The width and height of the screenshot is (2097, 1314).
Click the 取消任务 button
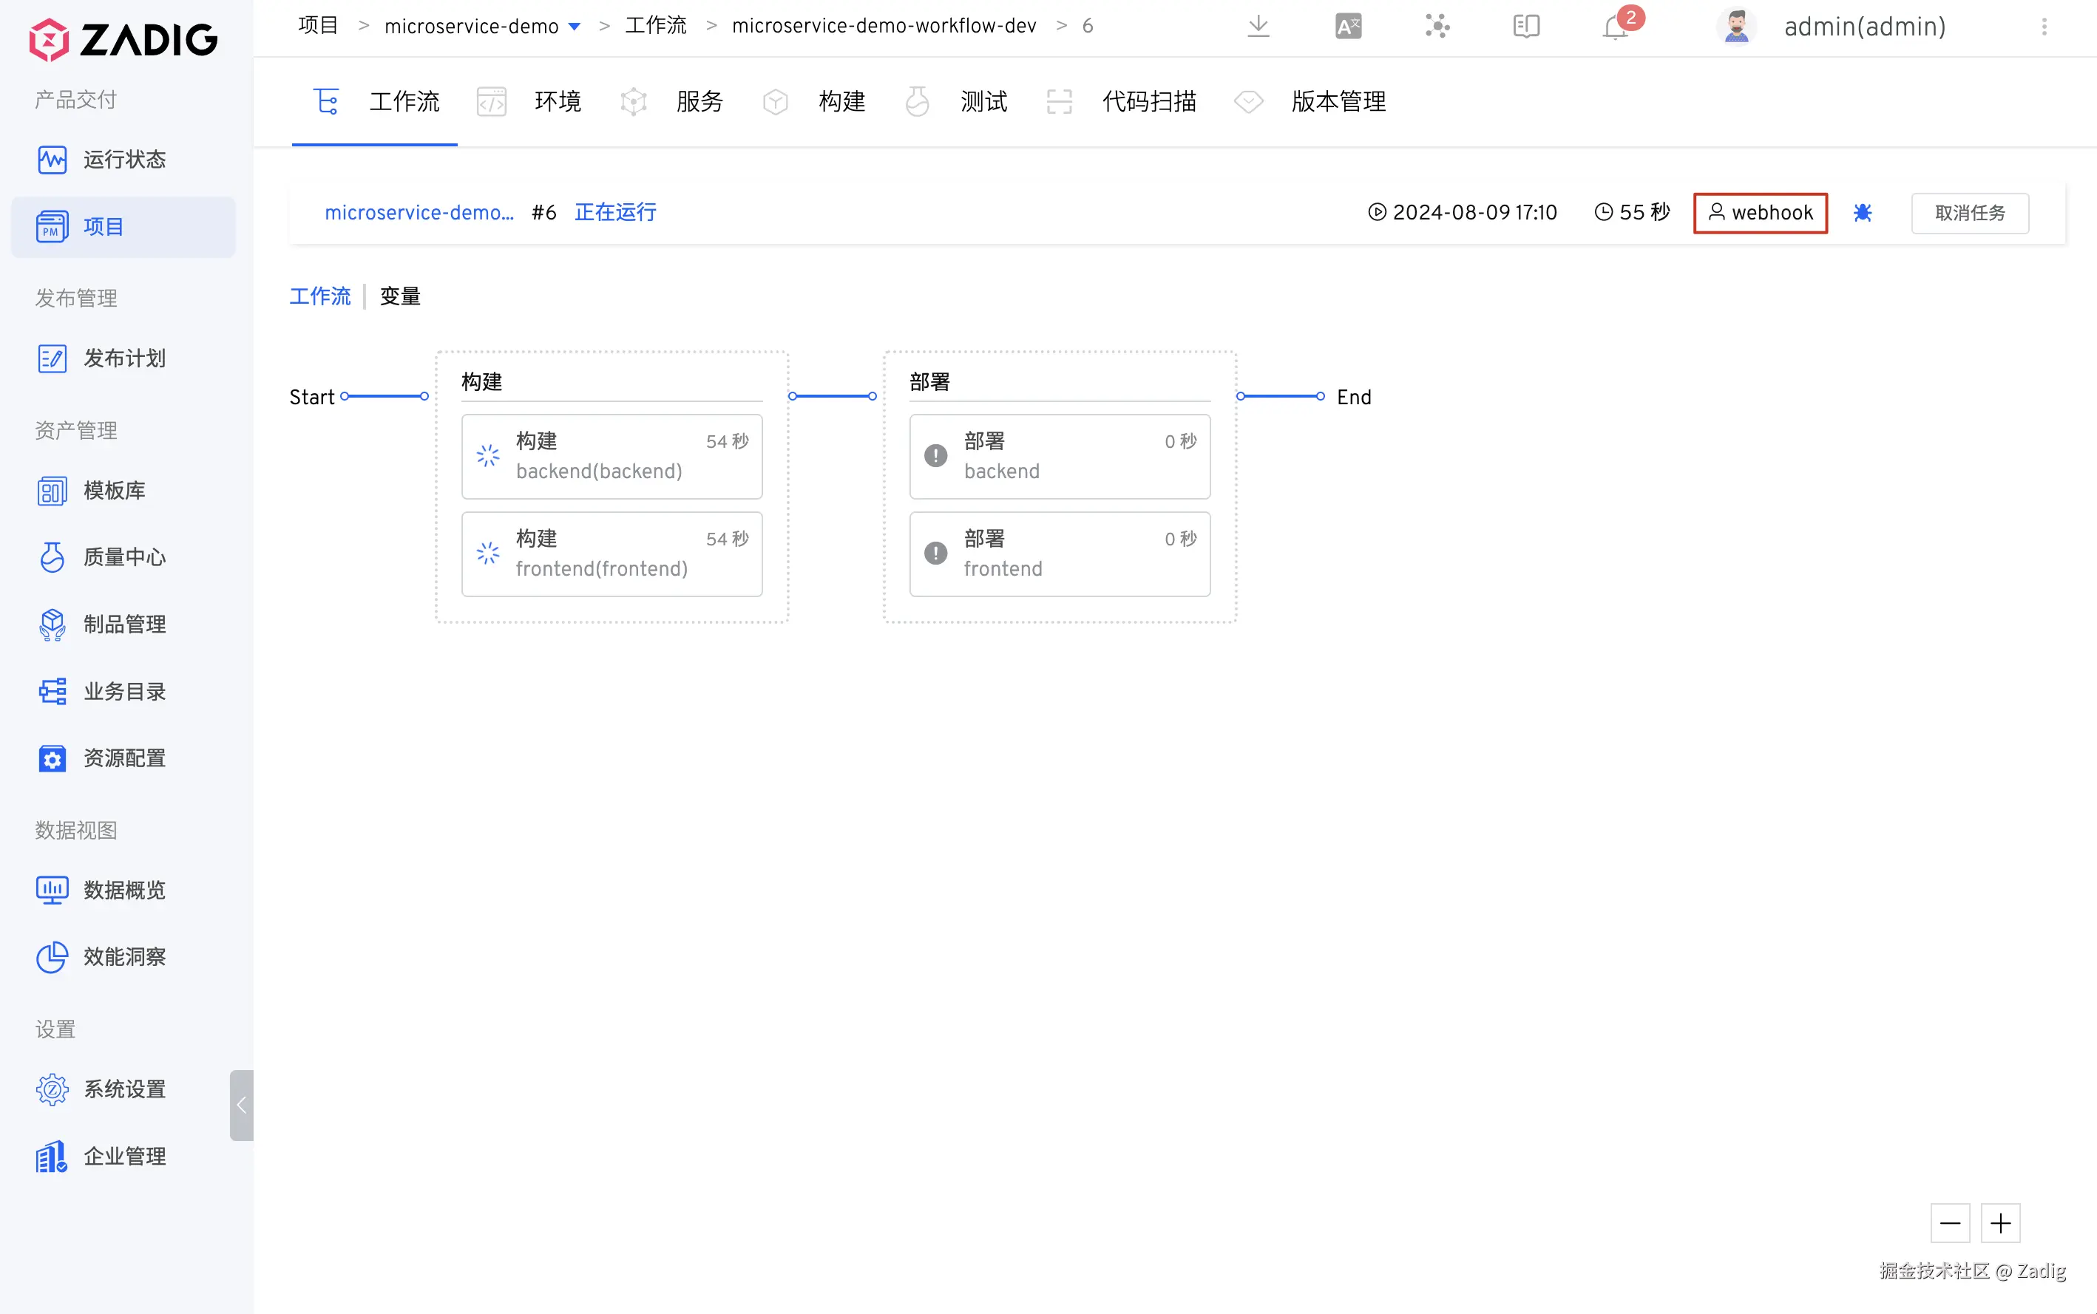pos(1969,213)
